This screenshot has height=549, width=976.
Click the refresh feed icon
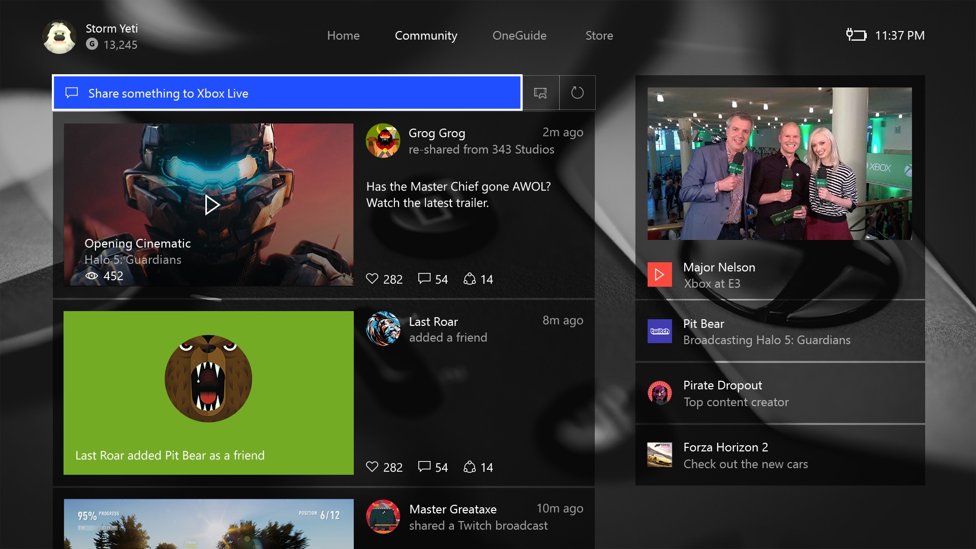click(577, 93)
